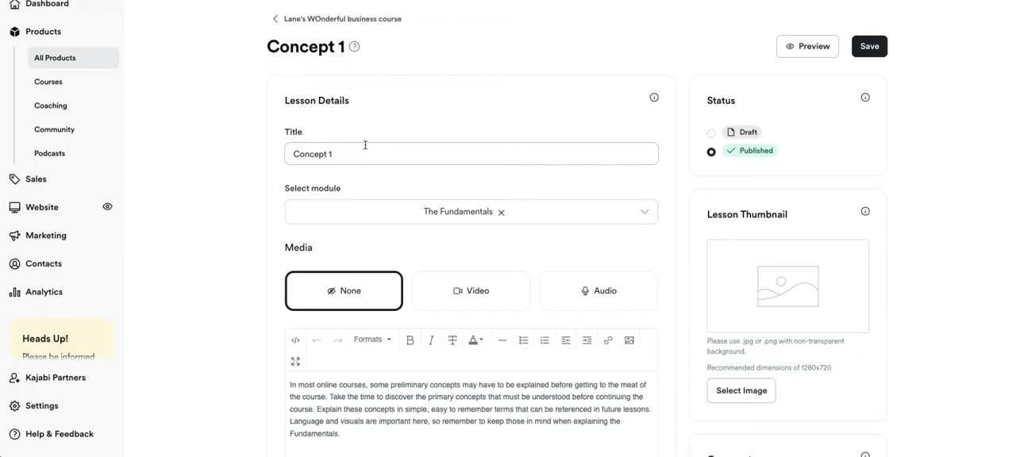Apply italic formatting in editor
The image size is (1016, 457).
431,340
